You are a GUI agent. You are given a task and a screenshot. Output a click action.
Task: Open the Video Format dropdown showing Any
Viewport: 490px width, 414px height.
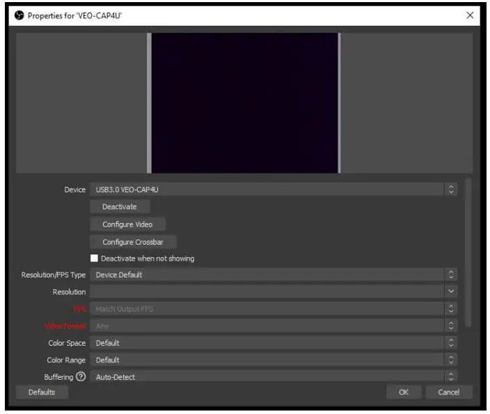(x=274, y=325)
